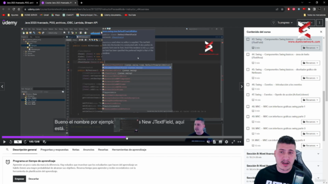The image size is (328, 184).
Task: Open the ChatGPT bookmark
Action: pyautogui.click(x=68, y=15)
